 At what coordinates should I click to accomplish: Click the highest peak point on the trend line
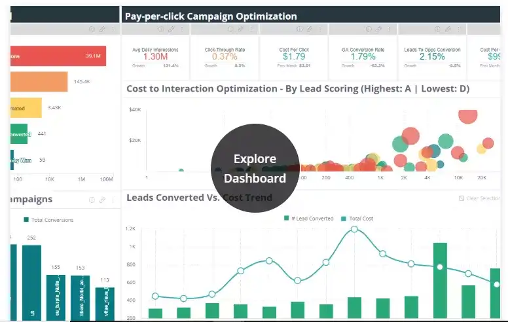[x=354, y=229]
